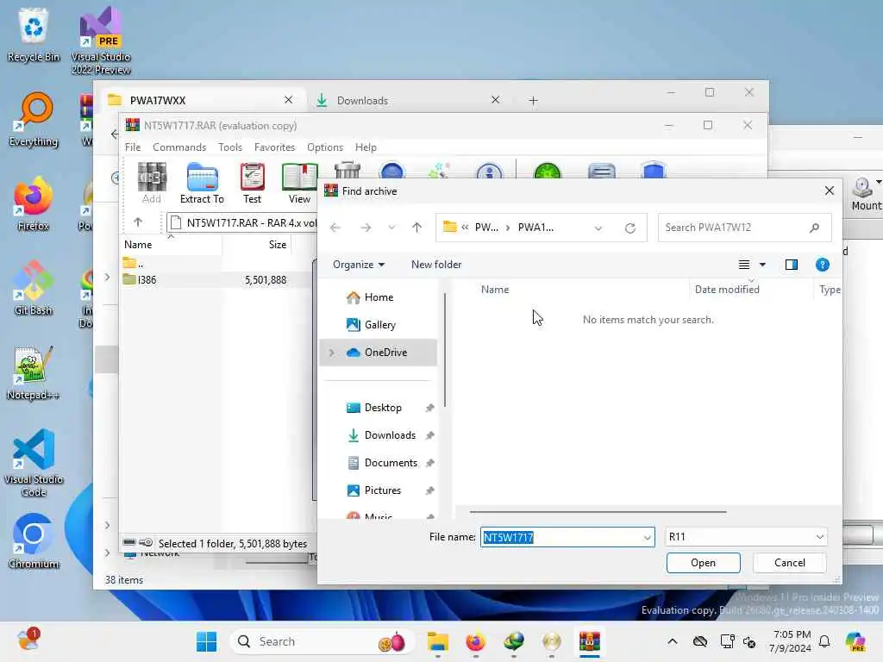Click the taskbar Search box
The height and width of the screenshot is (662, 883).
click(323, 641)
